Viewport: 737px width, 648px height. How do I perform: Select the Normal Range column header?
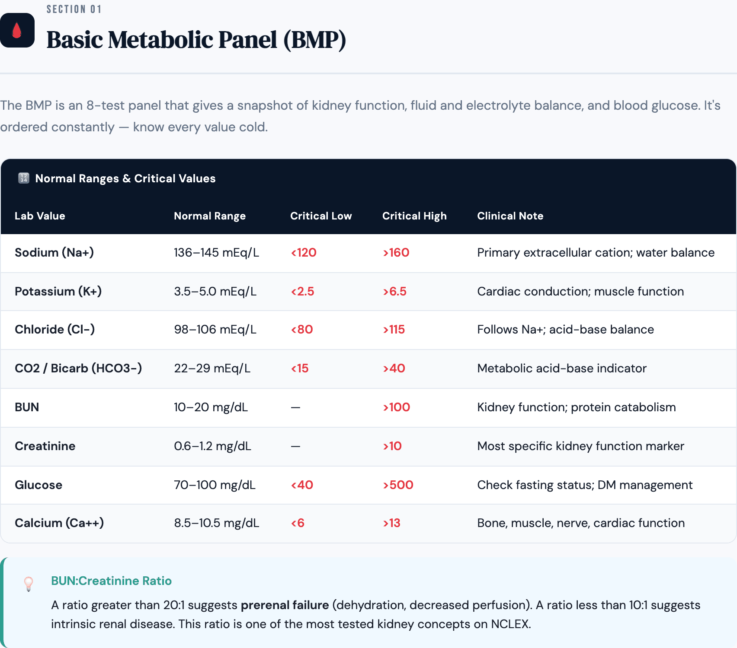pyautogui.click(x=210, y=216)
